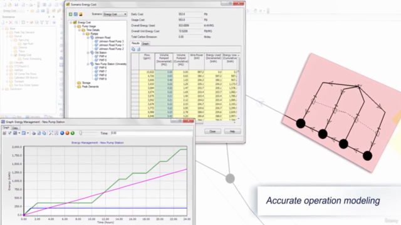
Task: Select PMP-7 in tree
Action: click(103, 72)
